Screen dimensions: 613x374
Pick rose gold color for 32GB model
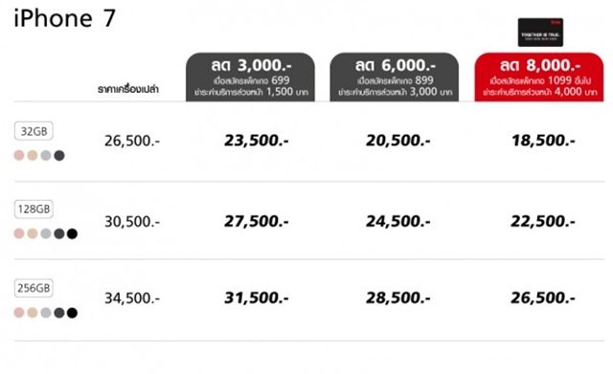coord(19,155)
